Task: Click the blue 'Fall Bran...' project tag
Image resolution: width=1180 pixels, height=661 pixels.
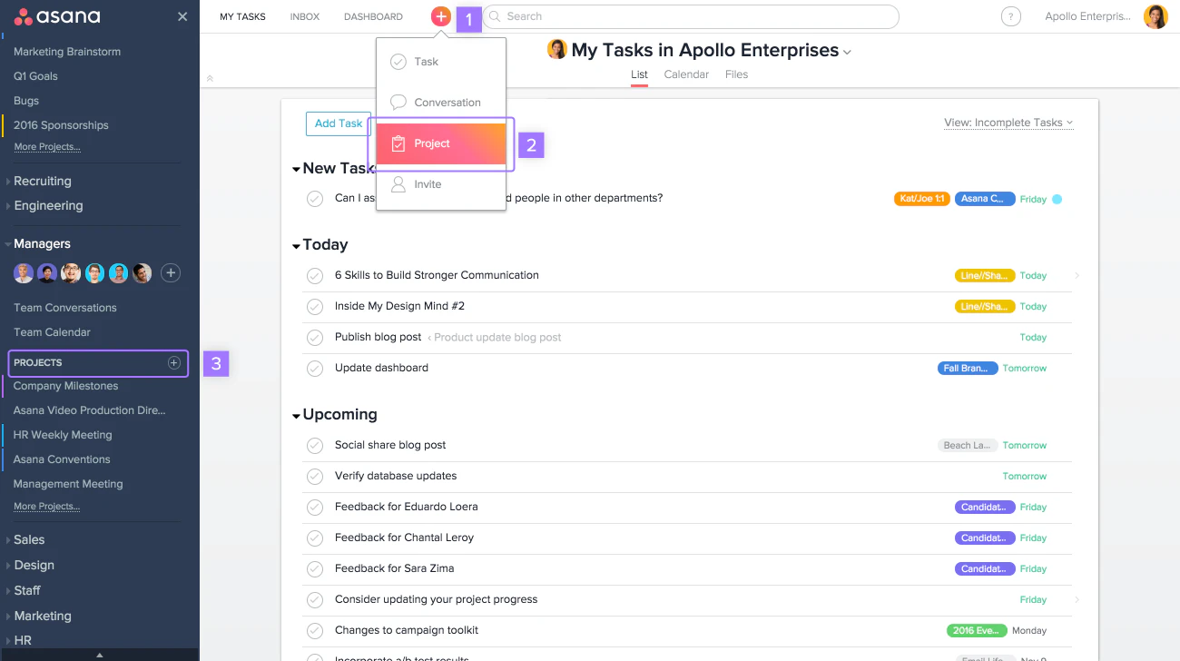Action: point(968,368)
